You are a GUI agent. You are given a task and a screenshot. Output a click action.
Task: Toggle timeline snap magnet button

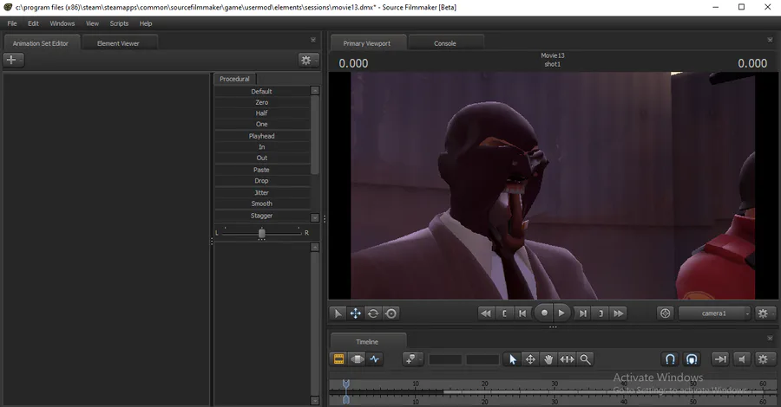click(x=671, y=359)
